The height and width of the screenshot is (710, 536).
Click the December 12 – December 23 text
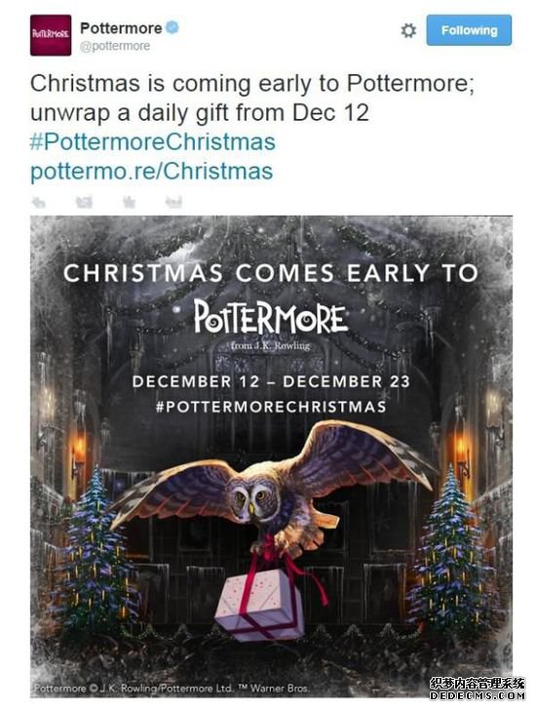271,381
